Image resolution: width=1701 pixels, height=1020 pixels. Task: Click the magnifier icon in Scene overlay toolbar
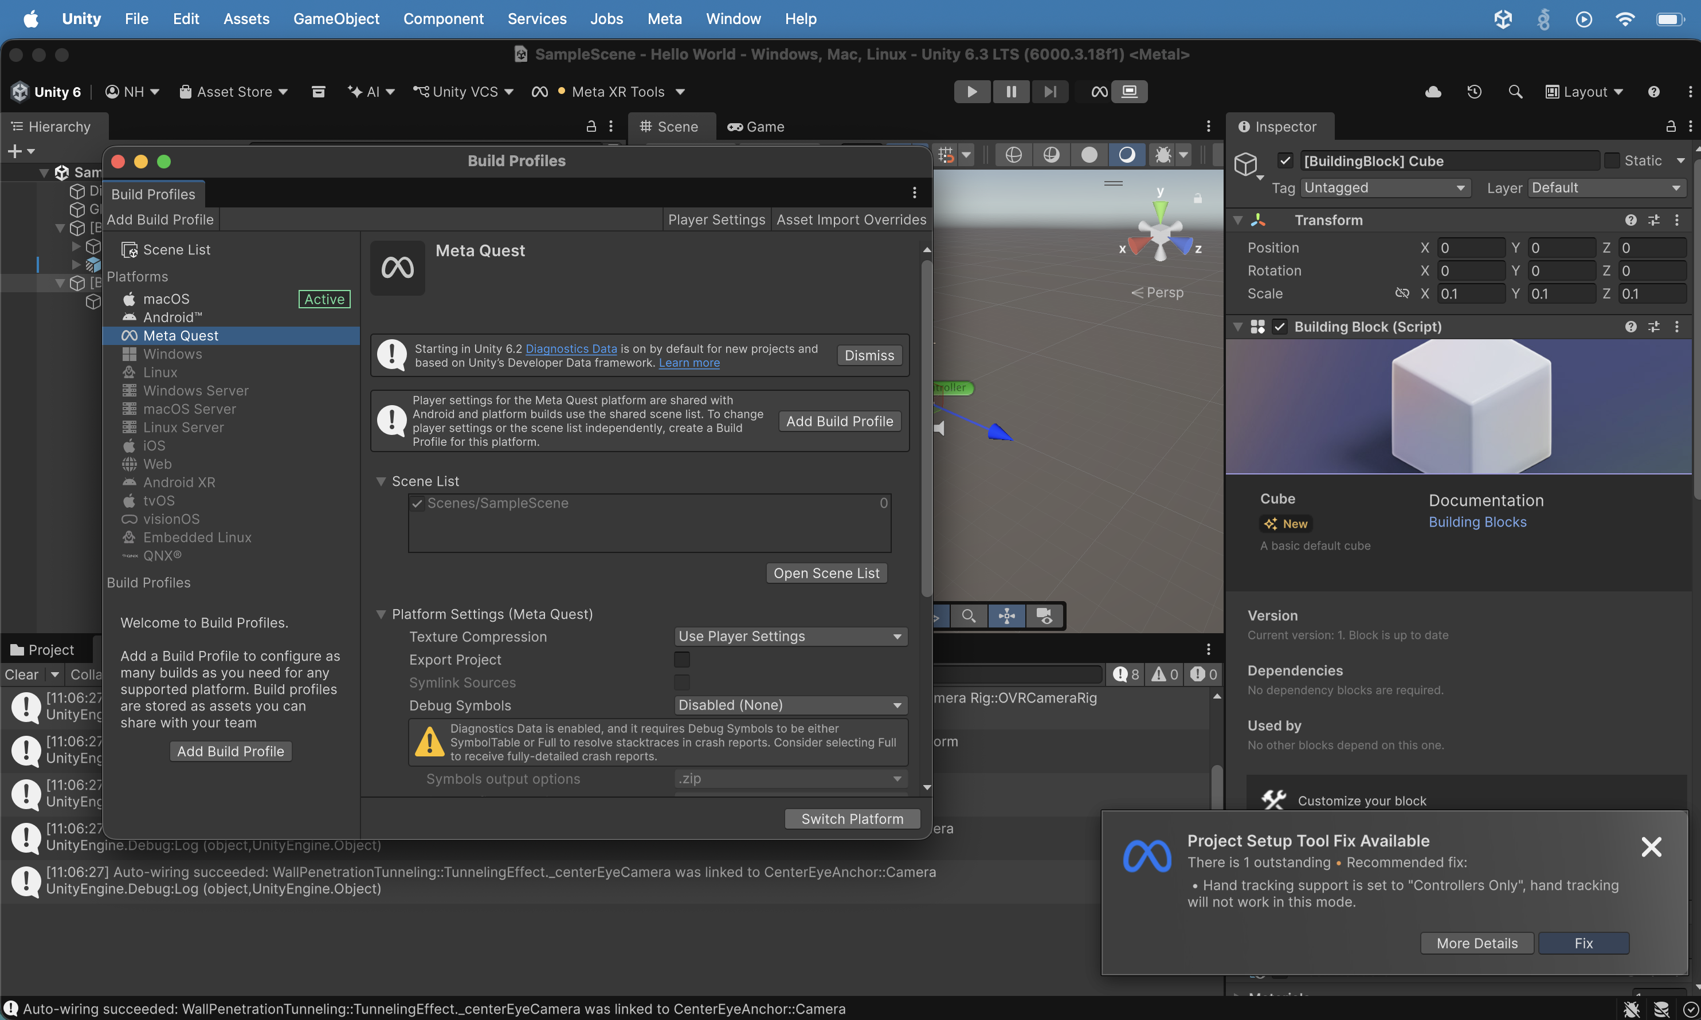pyautogui.click(x=969, y=616)
